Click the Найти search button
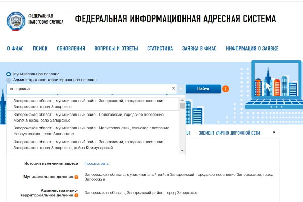 tap(203, 89)
